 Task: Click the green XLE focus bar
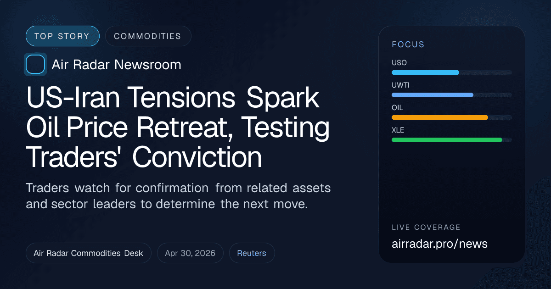(447, 140)
